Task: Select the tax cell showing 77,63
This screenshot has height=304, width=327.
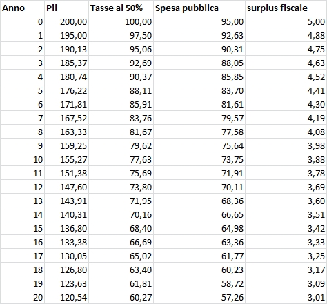Action: [x=121, y=159]
